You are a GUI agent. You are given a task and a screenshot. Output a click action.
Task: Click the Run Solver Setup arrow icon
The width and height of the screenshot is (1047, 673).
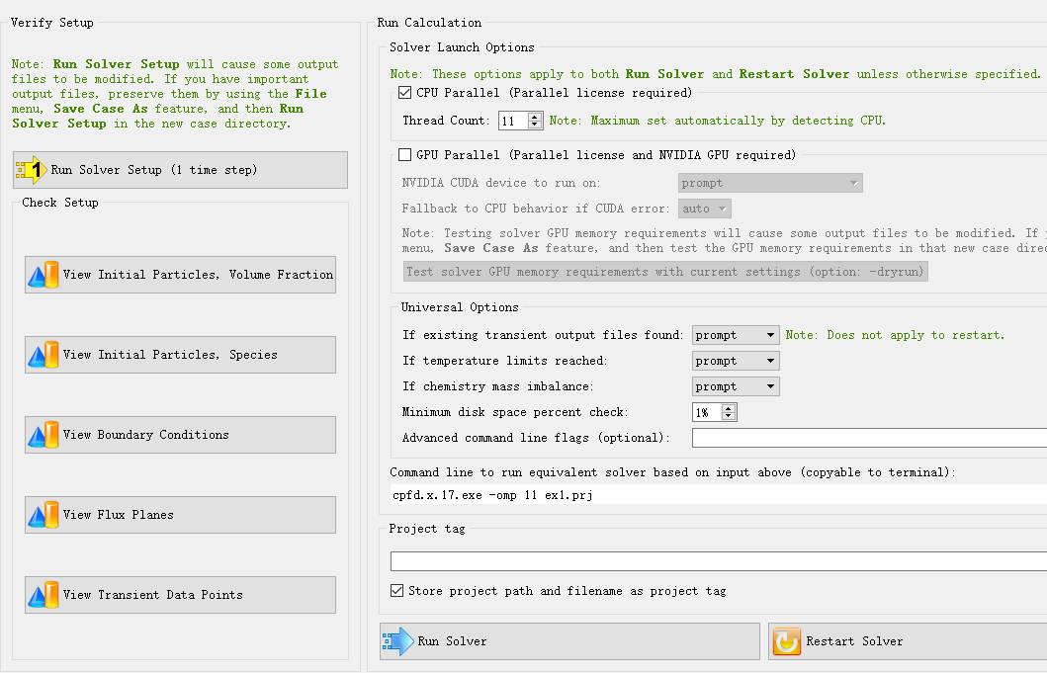point(33,170)
